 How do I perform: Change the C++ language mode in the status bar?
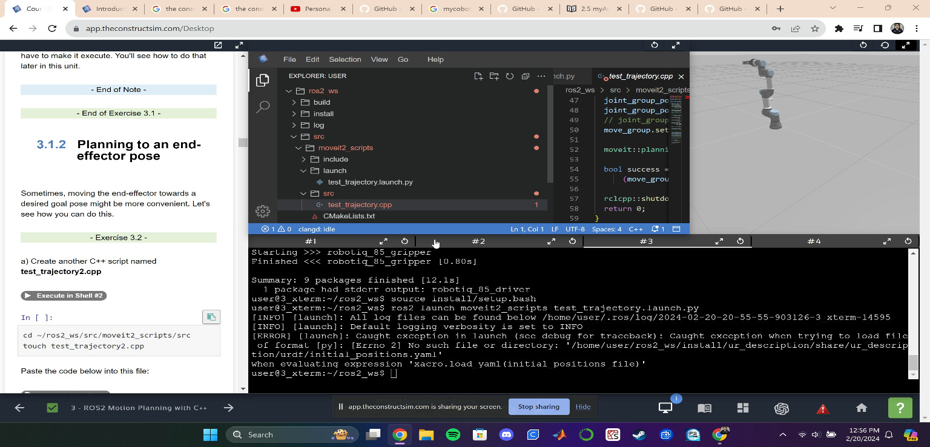click(636, 229)
